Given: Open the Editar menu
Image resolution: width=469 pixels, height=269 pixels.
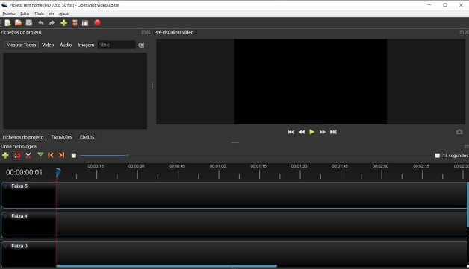Looking at the screenshot, I should 25,13.
